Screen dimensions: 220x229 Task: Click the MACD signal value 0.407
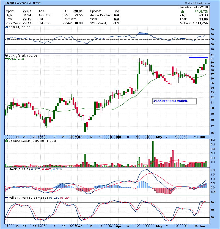tap(46, 169)
